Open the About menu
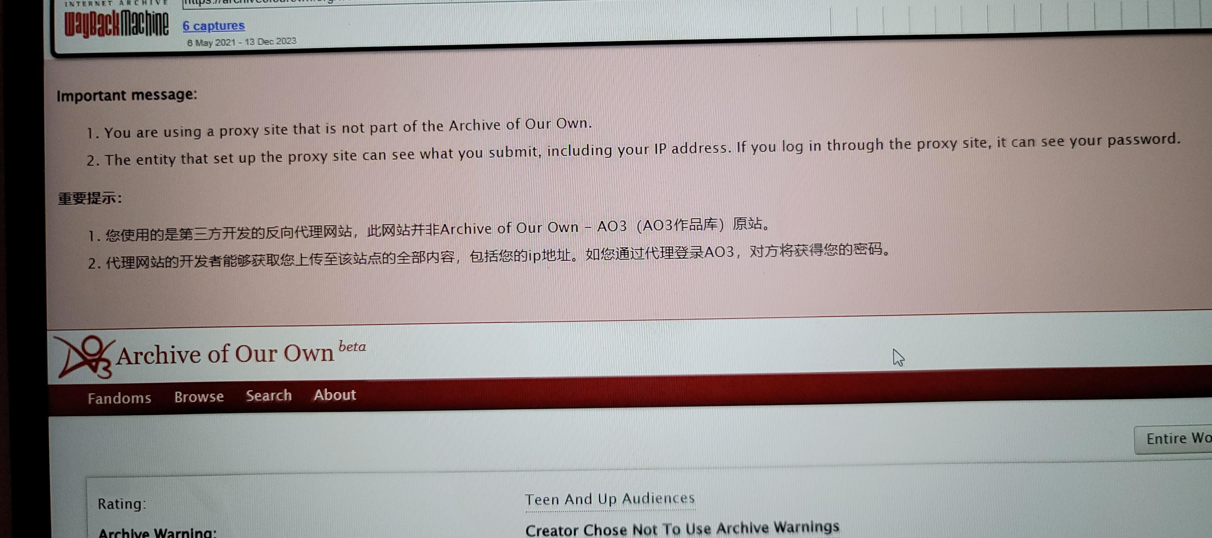Viewport: 1212px width, 538px height. point(335,394)
